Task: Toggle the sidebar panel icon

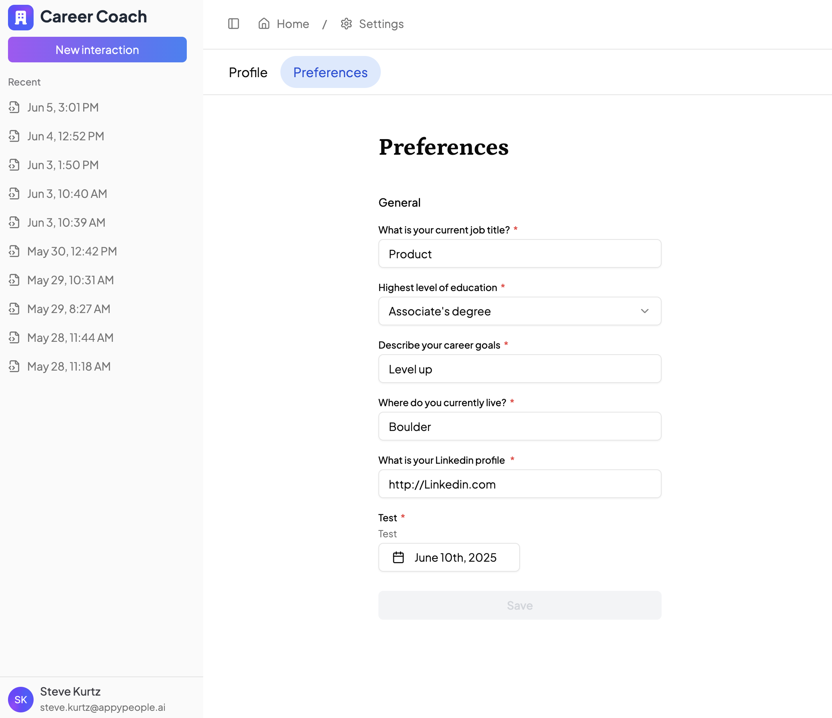Action: coord(233,24)
